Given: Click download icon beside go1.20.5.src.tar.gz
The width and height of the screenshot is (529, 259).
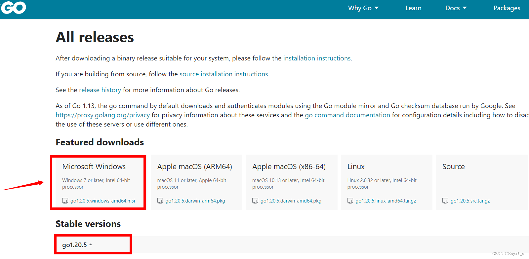Looking at the screenshot, I should [x=445, y=201].
